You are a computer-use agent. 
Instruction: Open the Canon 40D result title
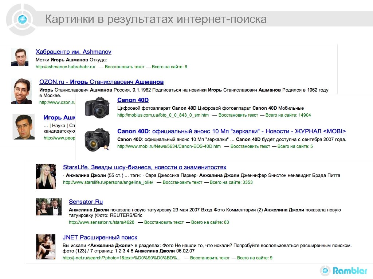pyautogui.click(x=133, y=100)
